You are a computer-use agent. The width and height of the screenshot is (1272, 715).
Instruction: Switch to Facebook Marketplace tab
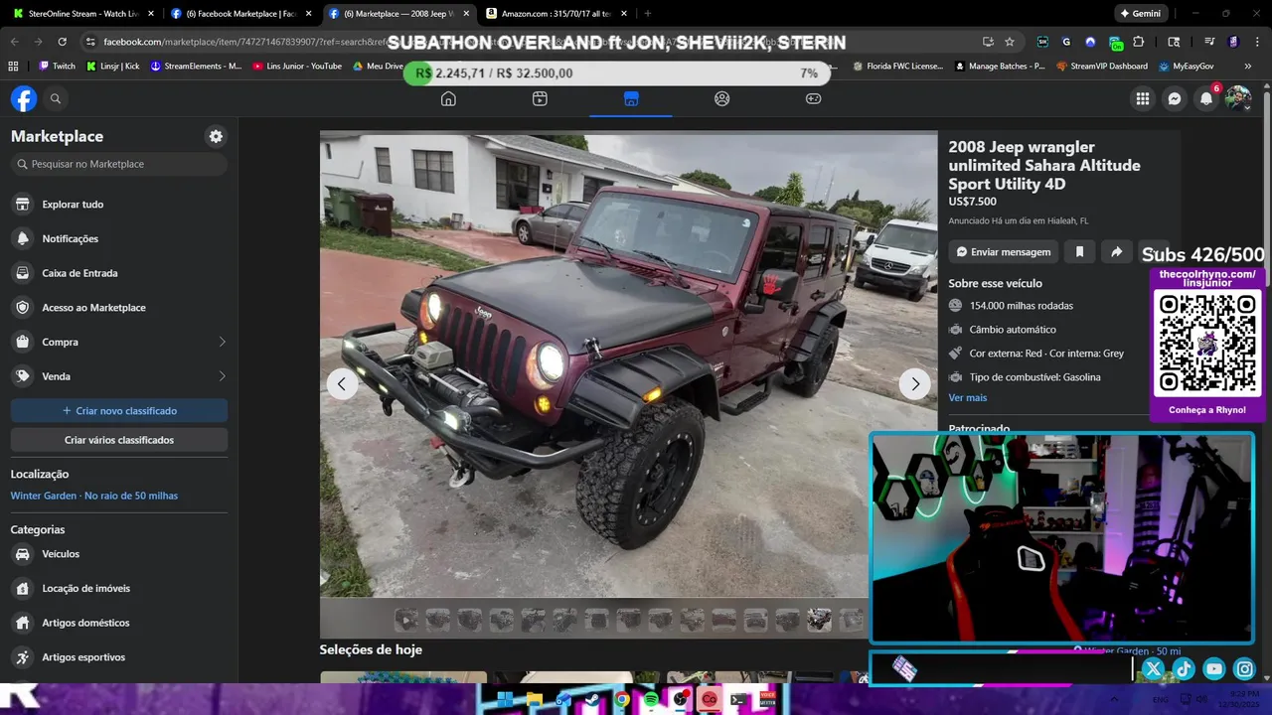[x=239, y=14]
